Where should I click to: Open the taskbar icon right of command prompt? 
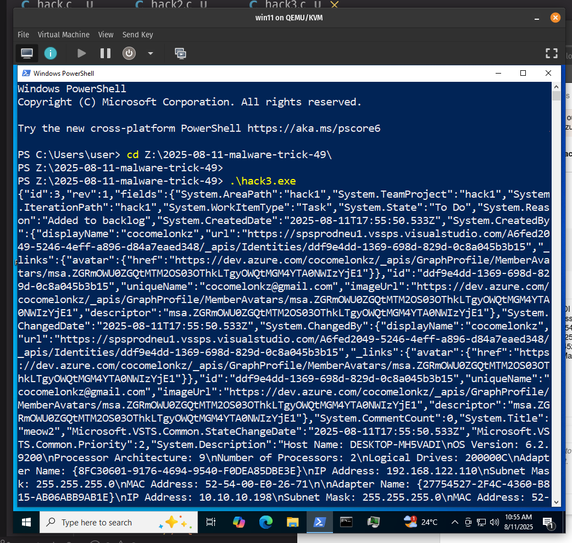coord(373,523)
